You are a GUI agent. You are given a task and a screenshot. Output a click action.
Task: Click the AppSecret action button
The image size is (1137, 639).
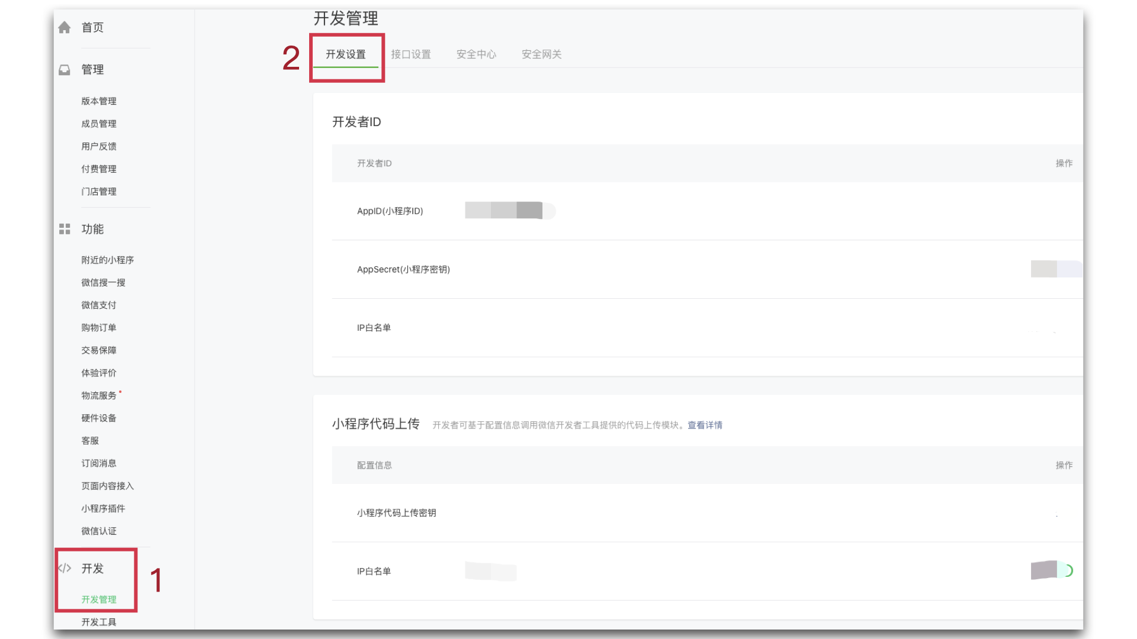1055,269
